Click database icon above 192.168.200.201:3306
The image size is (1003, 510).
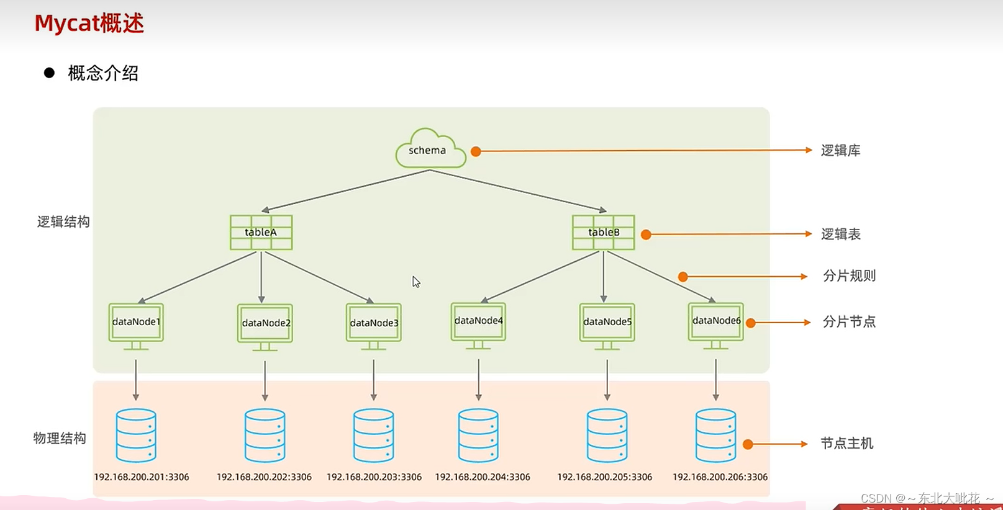(x=136, y=436)
